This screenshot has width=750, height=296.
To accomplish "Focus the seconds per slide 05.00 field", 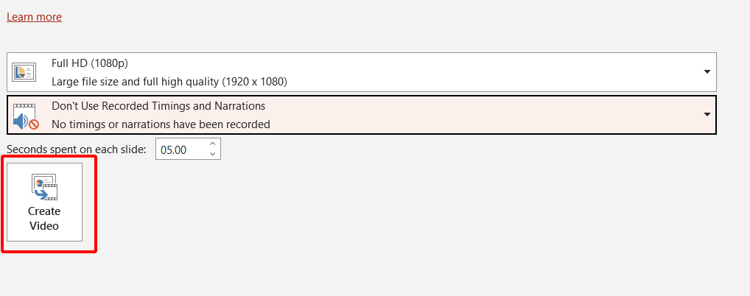I will click(180, 149).
